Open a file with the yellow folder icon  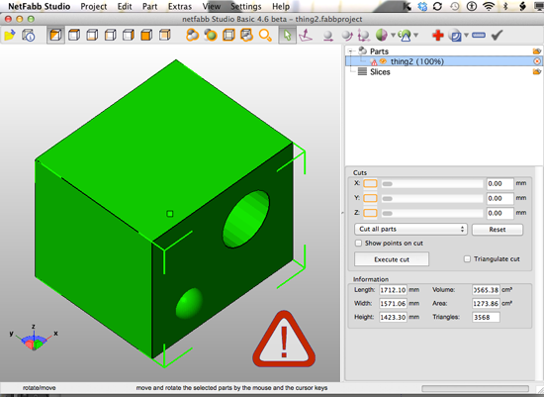click(x=10, y=35)
